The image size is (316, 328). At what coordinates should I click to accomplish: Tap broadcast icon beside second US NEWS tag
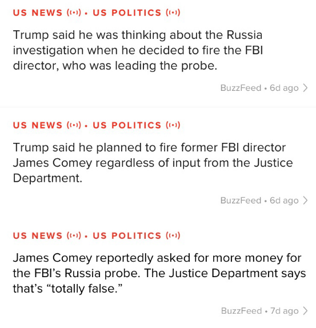(74, 125)
